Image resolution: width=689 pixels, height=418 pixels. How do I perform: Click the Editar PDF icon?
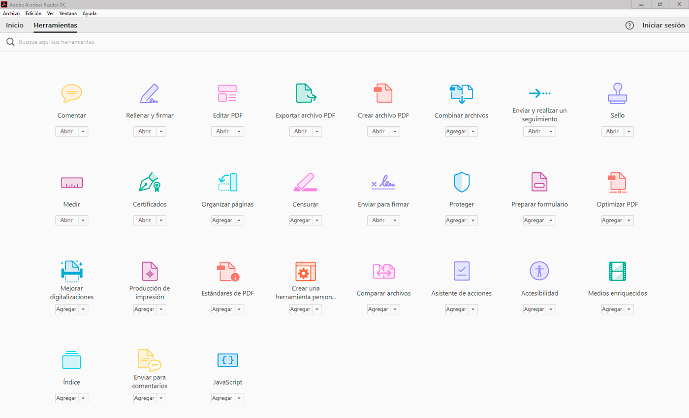click(x=227, y=93)
